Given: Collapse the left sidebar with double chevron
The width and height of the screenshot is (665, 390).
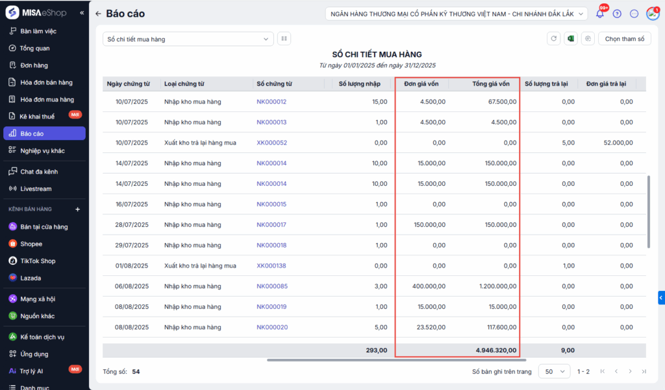Looking at the screenshot, I should [x=81, y=13].
